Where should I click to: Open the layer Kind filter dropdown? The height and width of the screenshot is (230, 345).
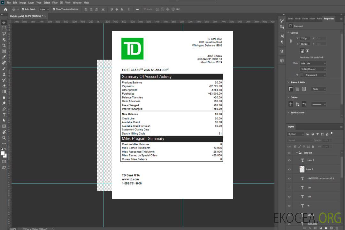296,134
